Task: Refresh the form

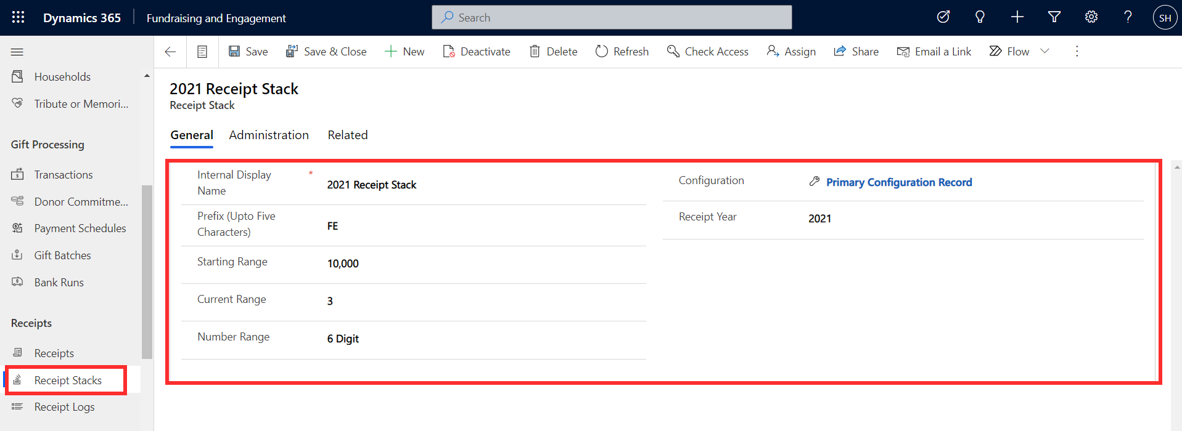Action: [x=622, y=52]
